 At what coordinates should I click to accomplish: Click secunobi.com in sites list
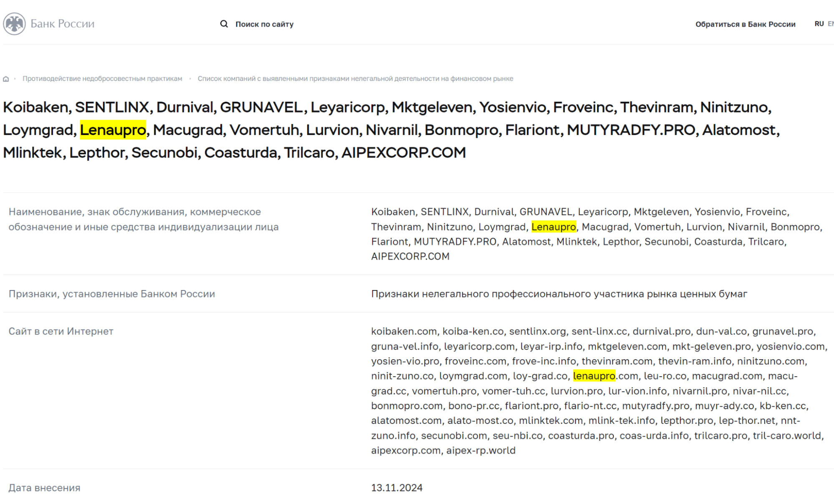(x=454, y=435)
